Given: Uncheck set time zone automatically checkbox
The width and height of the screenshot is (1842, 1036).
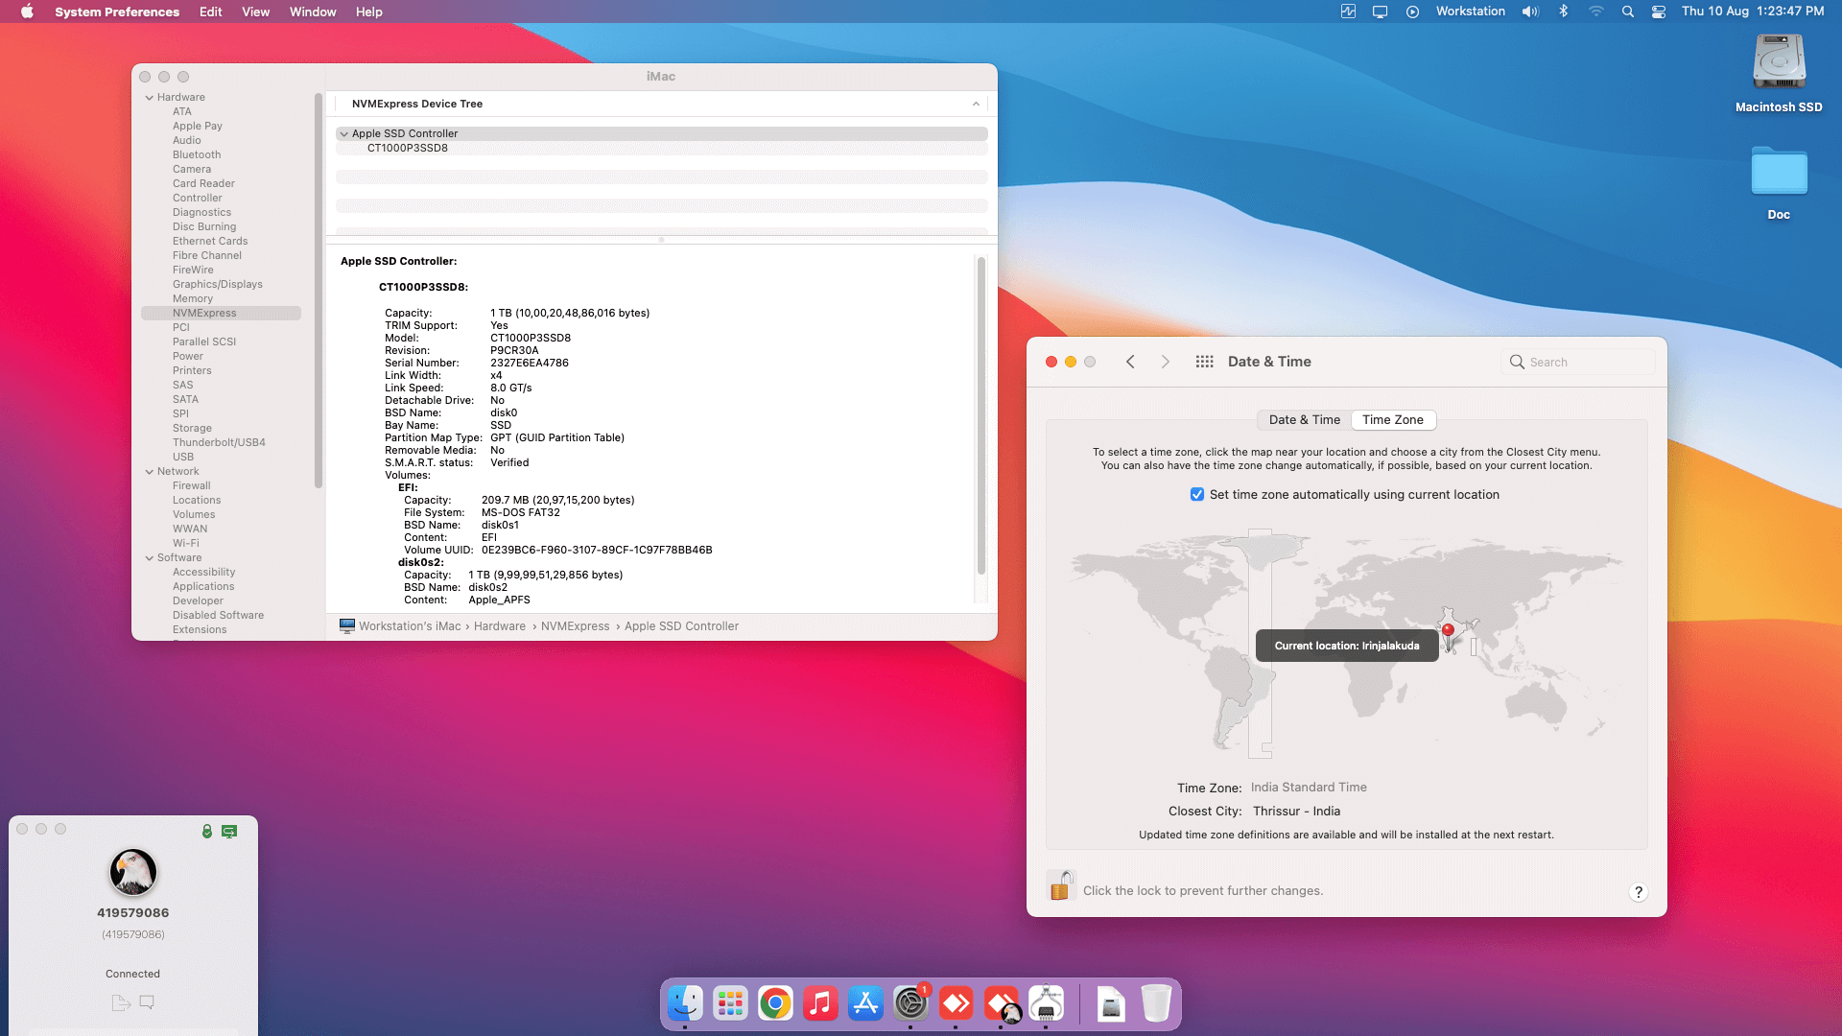Looking at the screenshot, I should [1197, 494].
